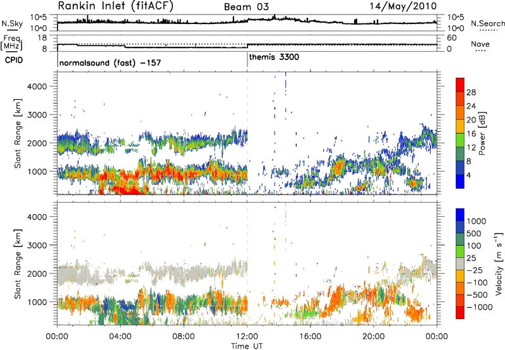
Task: Click the '4000' tick in power panel
Action: coord(37,87)
